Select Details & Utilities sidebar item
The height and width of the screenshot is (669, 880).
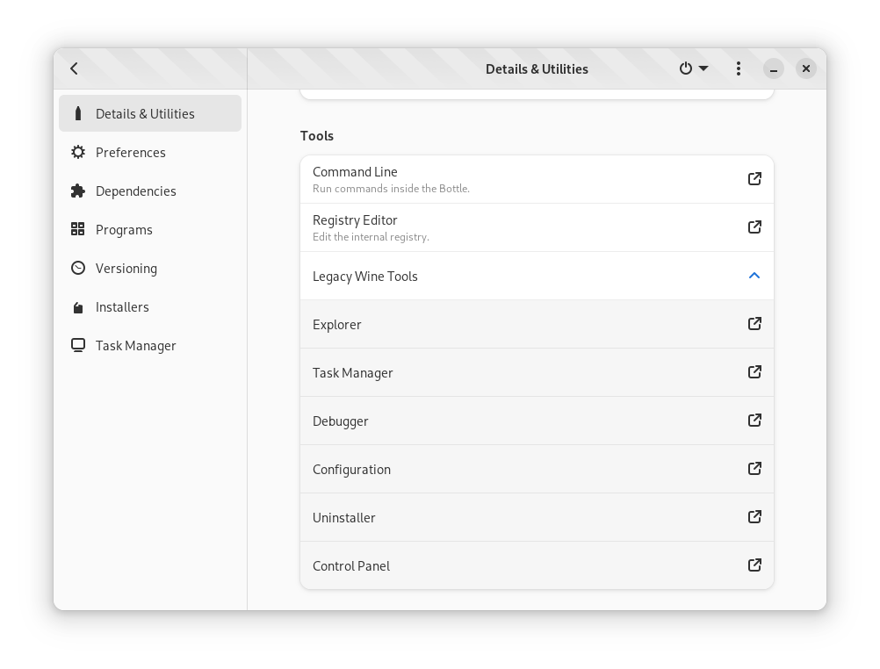point(145,114)
